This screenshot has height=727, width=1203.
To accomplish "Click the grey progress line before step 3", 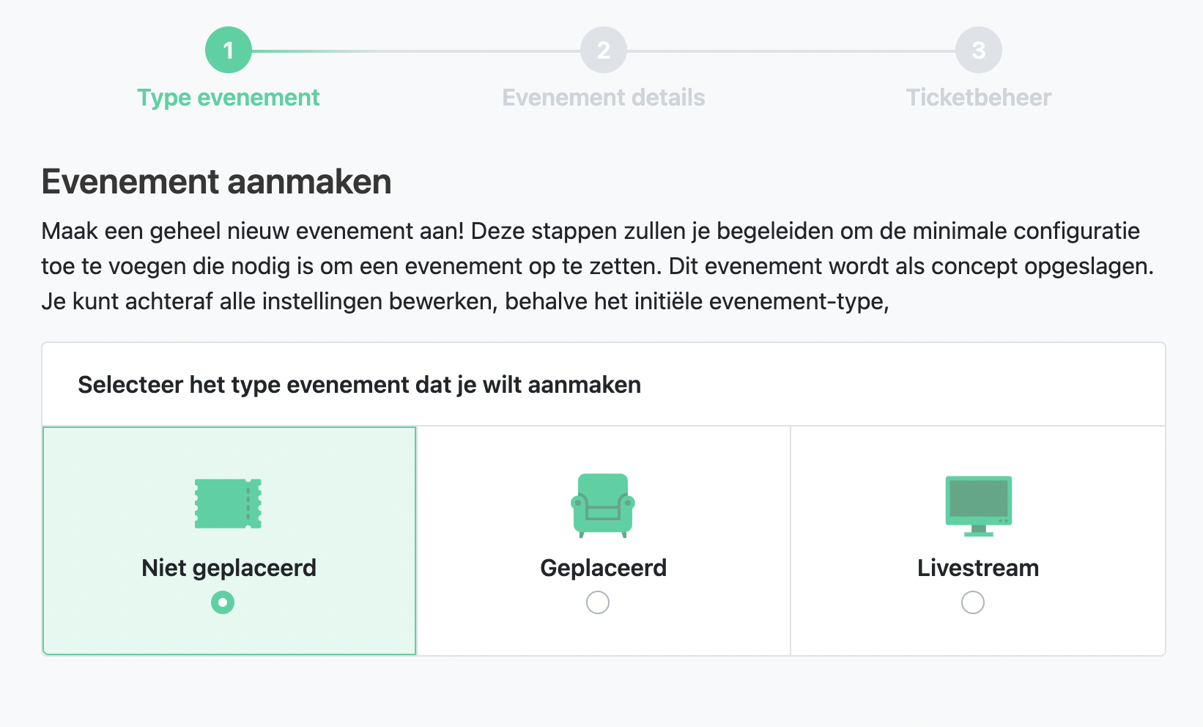I will click(791, 51).
